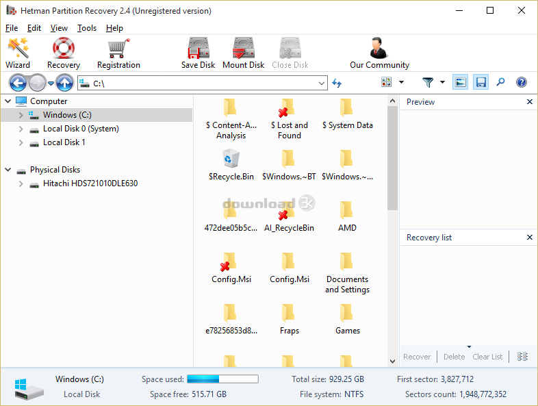Expand the Local Disk 1 node

(x=21, y=142)
